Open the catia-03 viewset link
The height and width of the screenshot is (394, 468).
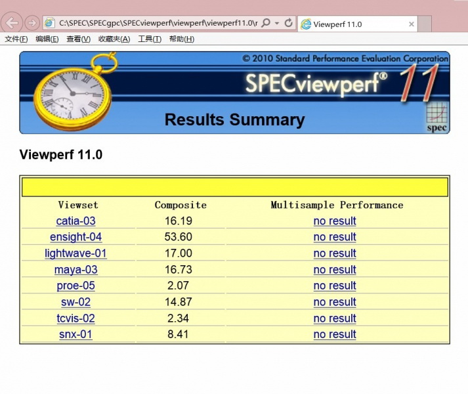click(x=75, y=221)
